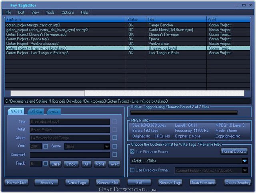
Task: Click the Album field 'La Revancha del Tango'
Action: click(x=70, y=138)
